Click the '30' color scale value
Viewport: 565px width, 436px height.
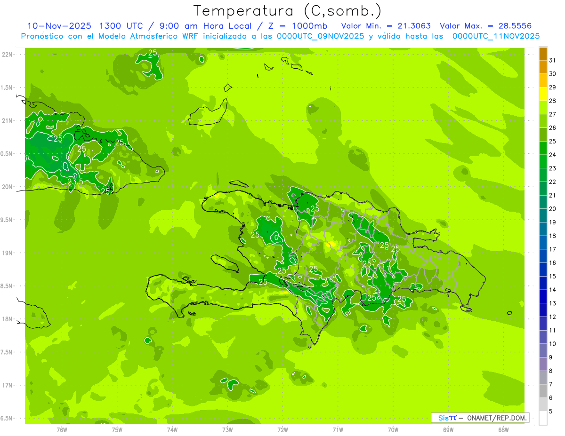point(553,74)
